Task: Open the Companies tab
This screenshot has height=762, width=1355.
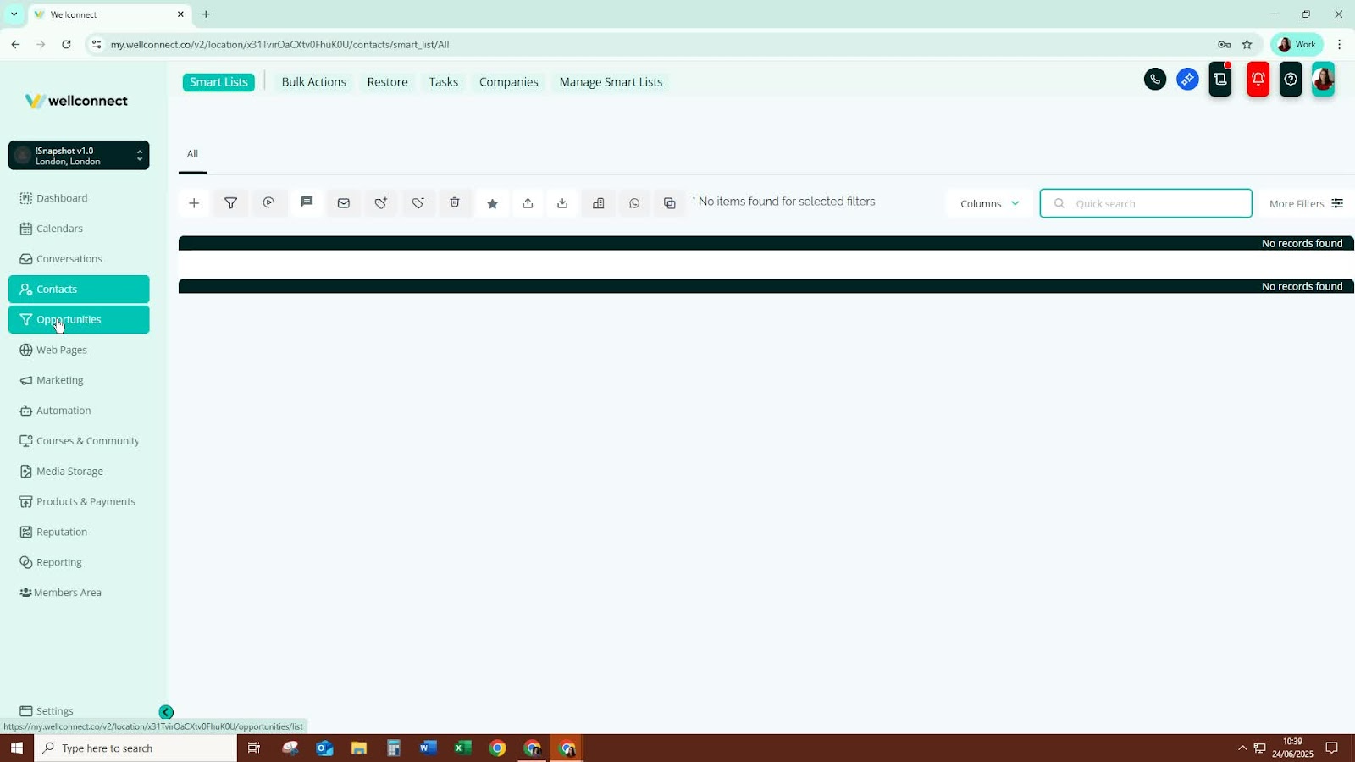Action: [508, 82]
